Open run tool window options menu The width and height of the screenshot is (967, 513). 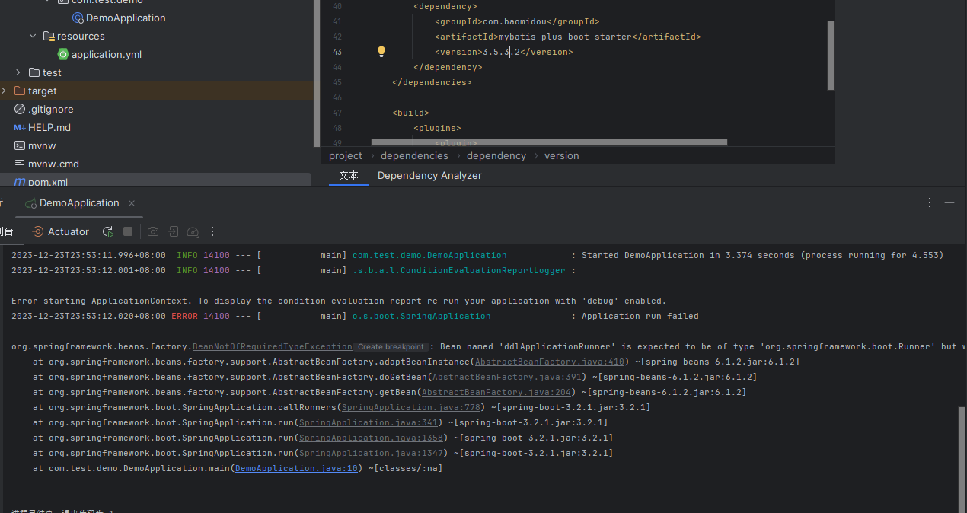pyautogui.click(x=930, y=202)
